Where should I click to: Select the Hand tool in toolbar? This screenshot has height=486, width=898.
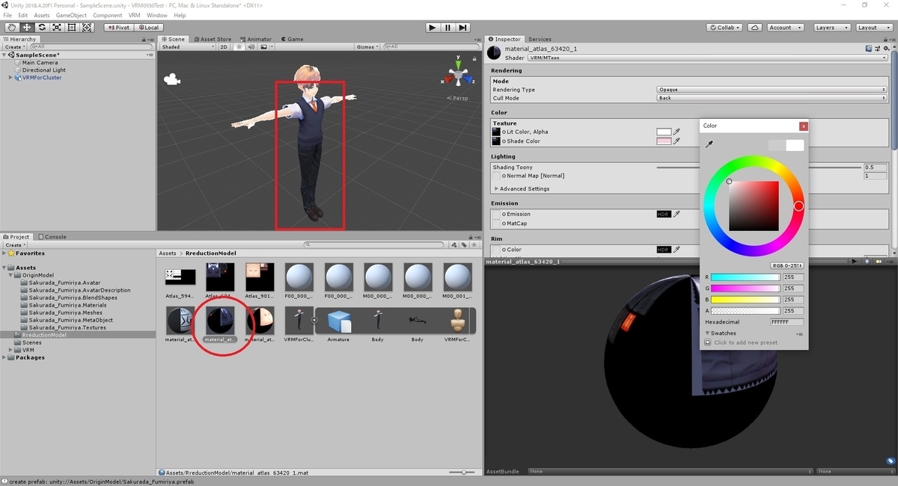point(12,28)
